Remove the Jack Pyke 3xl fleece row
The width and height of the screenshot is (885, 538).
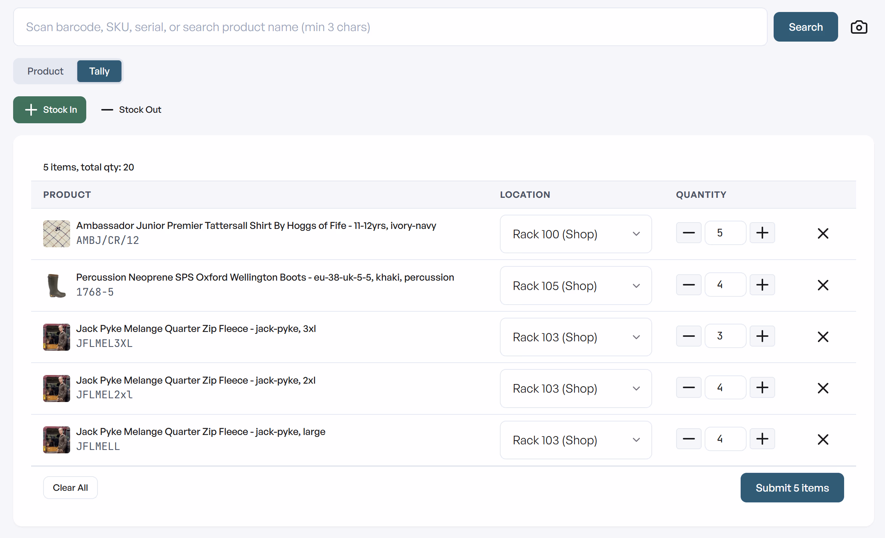(823, 337)
